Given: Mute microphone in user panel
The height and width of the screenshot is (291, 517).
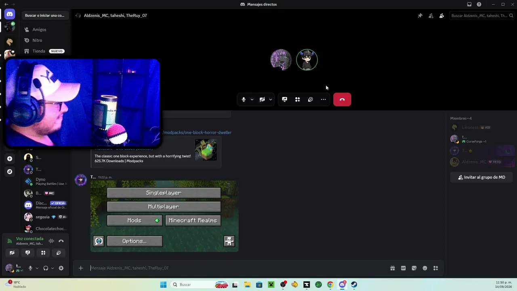Looking at the screenshot, I should pyautogui.click(x=30, y=268).
